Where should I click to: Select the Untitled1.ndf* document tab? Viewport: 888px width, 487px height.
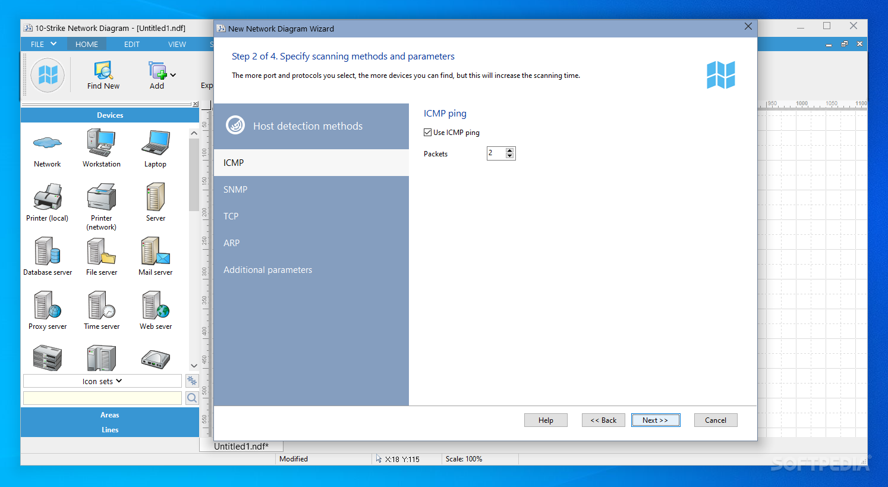(x=241, y=446)
